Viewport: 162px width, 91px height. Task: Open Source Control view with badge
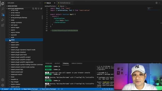(x=3, y=14)
